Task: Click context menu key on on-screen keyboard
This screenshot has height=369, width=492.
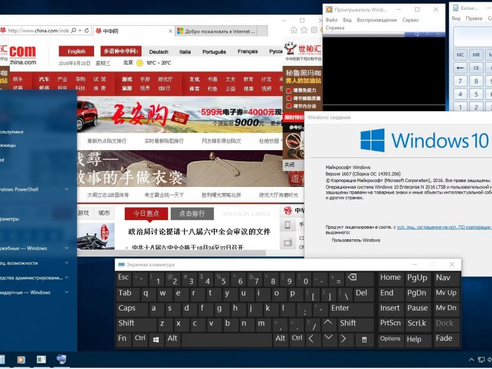Action: tap(364, 339)
